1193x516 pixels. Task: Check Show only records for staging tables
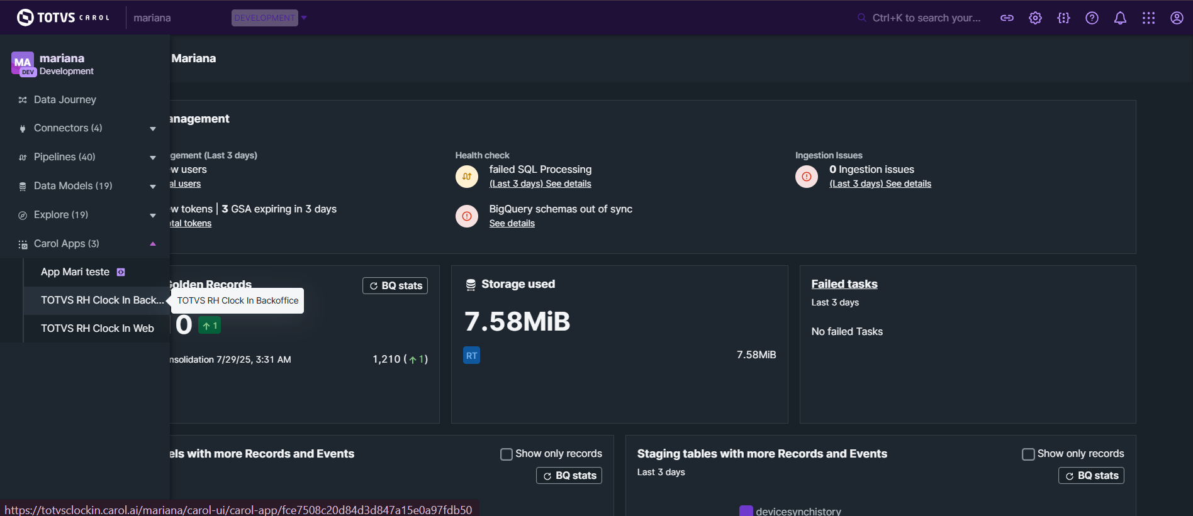pyautogui.click(x=1028, y=454)
